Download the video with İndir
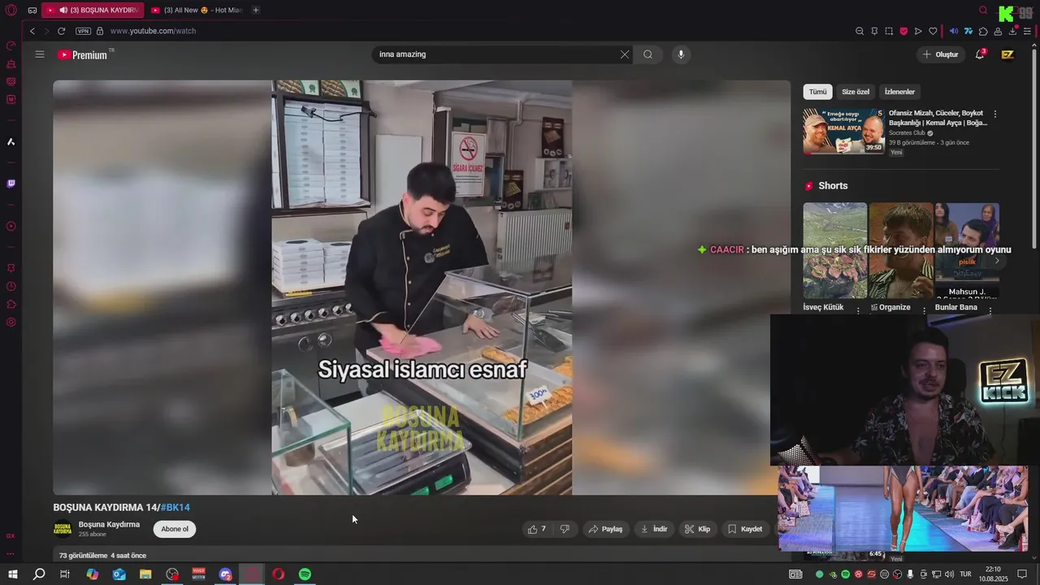1040x585 pixels. [654, 529]
